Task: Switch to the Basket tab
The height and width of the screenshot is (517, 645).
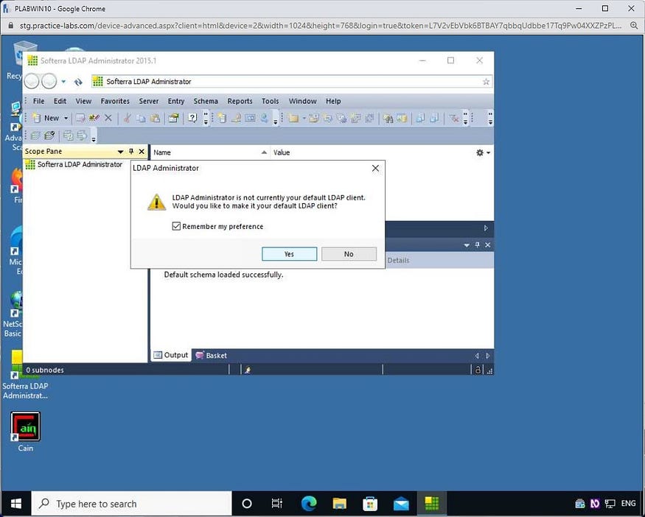Action: point(212,356)
